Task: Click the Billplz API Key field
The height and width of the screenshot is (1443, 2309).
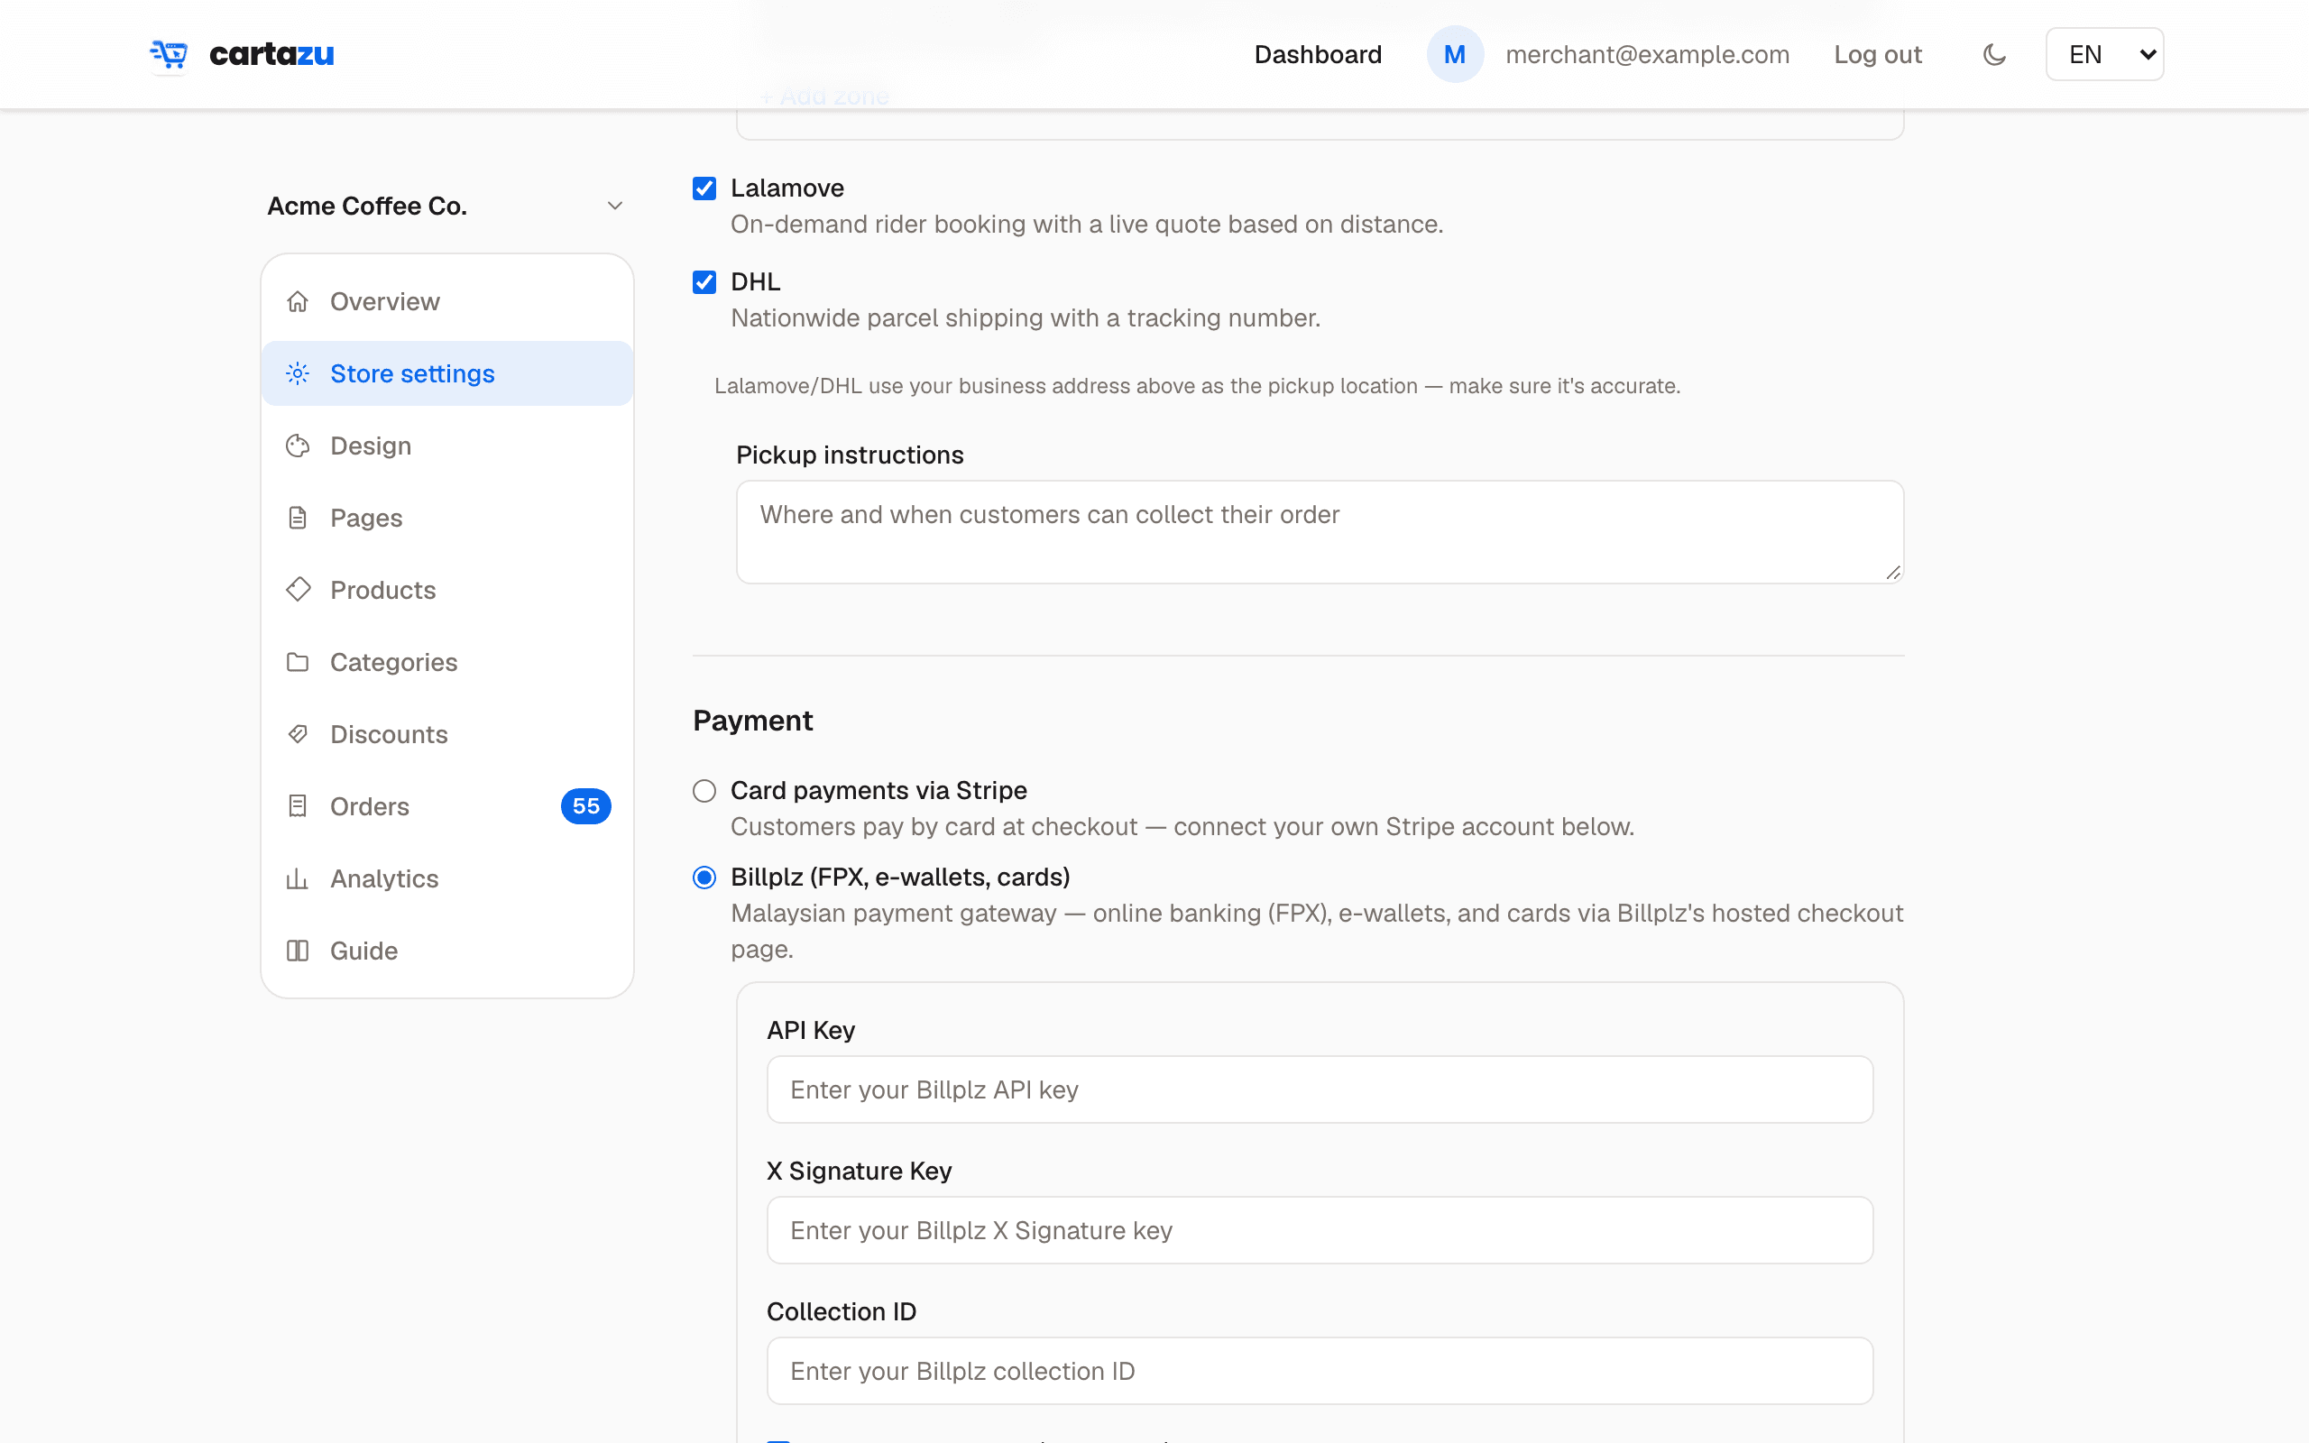Action: pyautogui.click(x=1320, y=1089)
